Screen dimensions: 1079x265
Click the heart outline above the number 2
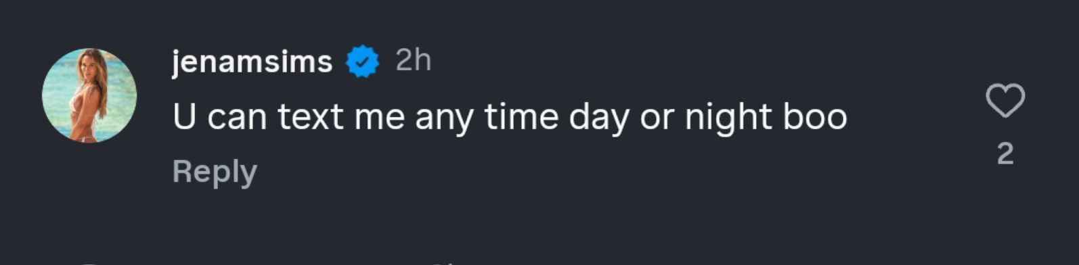(x=1005, y=101)
